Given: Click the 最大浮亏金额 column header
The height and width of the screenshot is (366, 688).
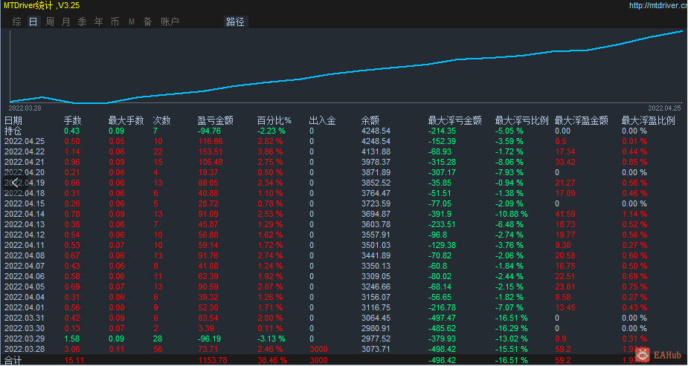Looking at the screenshot, I should click(x=455, y=120).
